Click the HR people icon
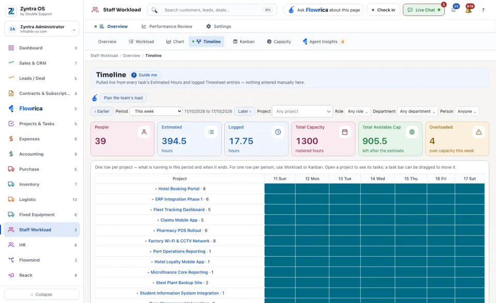This screenshot has height=303, width=496. tap(11, 245)
